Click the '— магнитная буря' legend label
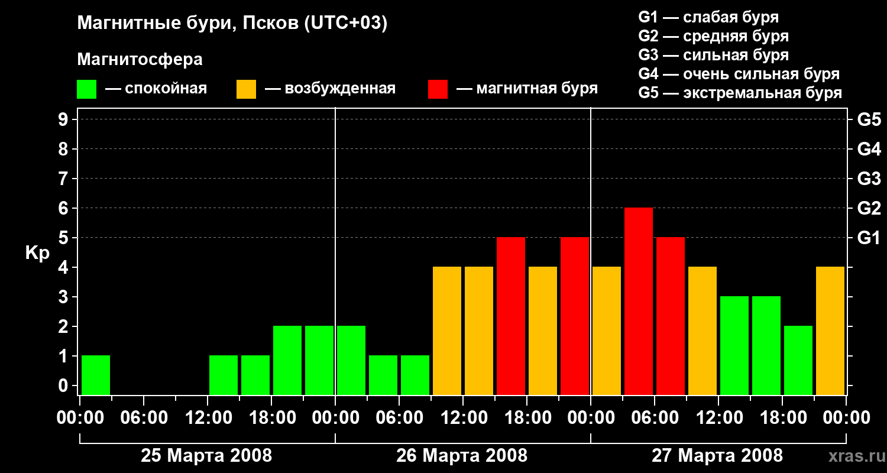The image size is (887, 473). [527, 89]
